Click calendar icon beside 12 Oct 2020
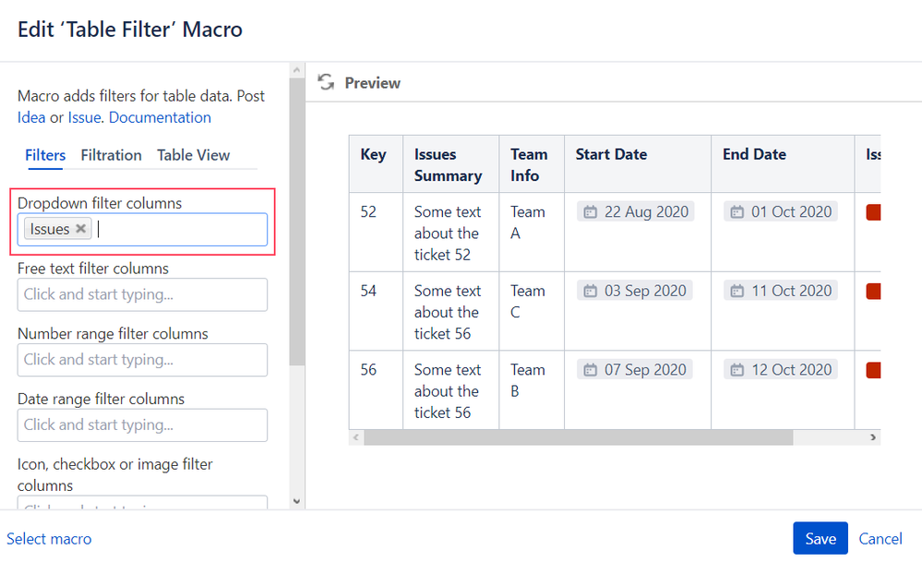This screenshot has height=562, width=922. pyautogui.click(x=736, y=370)
